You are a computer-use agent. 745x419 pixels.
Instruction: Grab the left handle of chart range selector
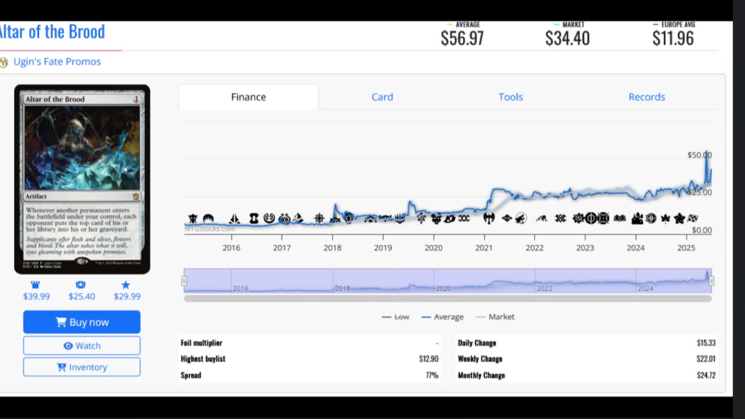coord(184,281)
